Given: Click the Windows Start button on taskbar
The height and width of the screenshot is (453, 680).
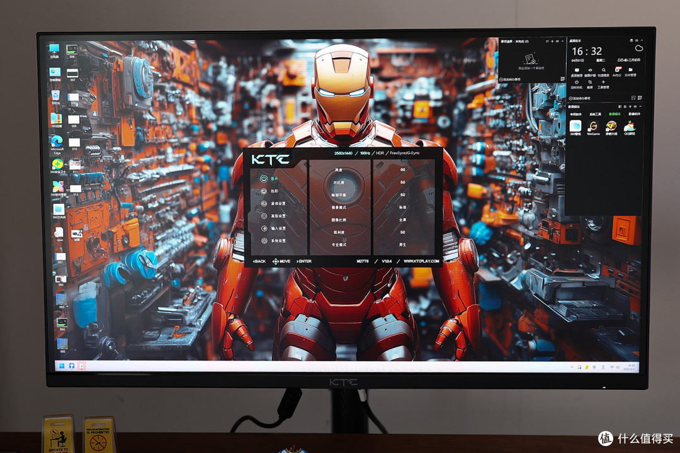Looking at the screenshot, I should tap(62, 366).
